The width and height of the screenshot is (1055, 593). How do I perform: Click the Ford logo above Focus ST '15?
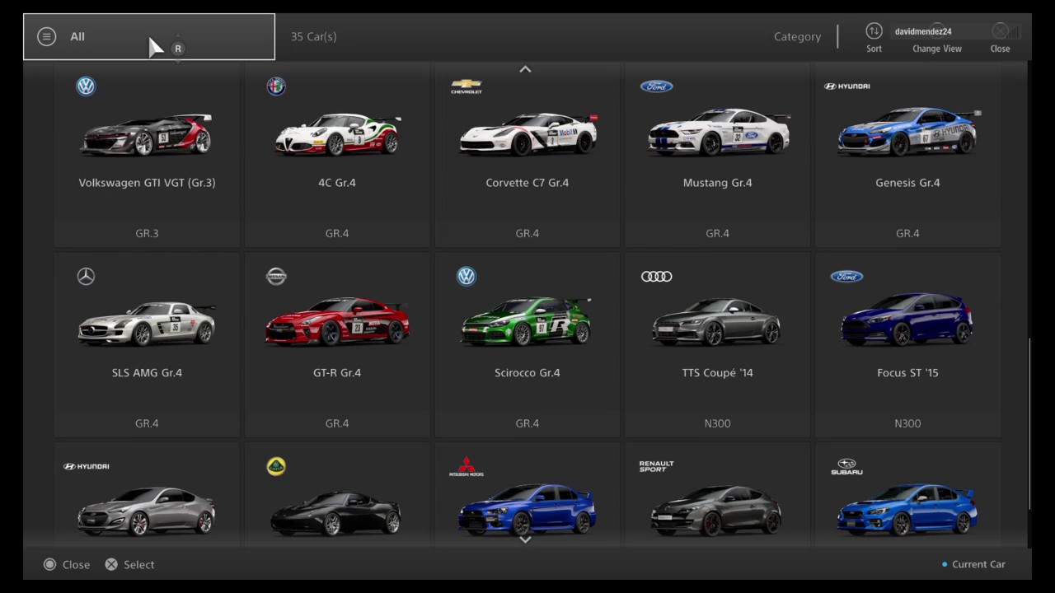coord(846,277)
